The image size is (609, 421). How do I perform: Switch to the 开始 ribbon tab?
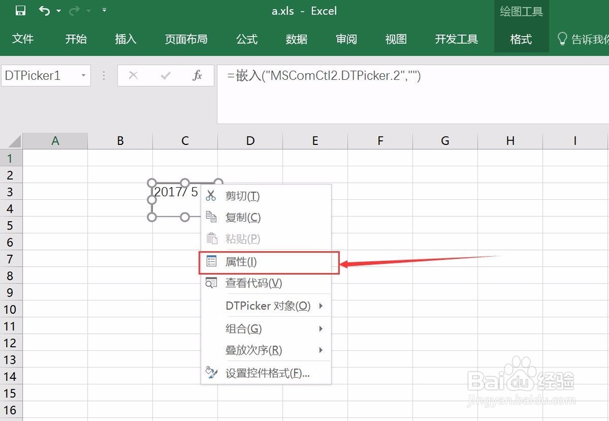[76, 39]
